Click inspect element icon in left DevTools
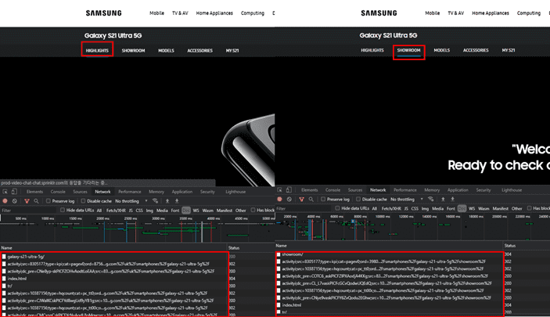The width and height of the screenshot is (550, 317). click(5, 192)
